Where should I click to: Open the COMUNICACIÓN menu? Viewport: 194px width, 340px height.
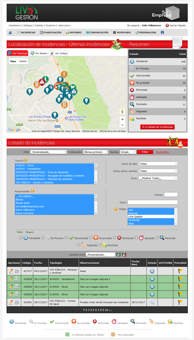tap(97, 32)
